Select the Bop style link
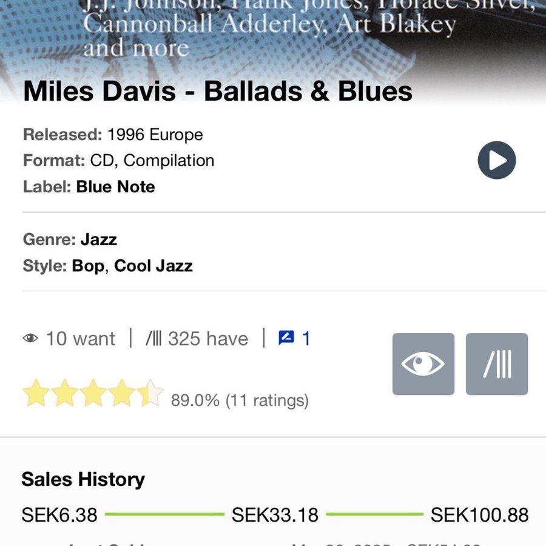 click(x=88, y=266)
